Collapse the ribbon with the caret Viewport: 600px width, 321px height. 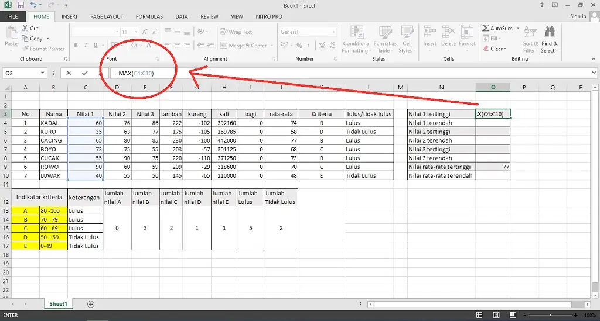(594, 59)
